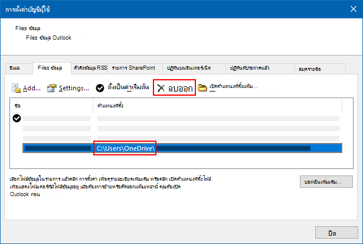Click the X remove icon
This screenshot has height=244, width=363.
point(161,88)
